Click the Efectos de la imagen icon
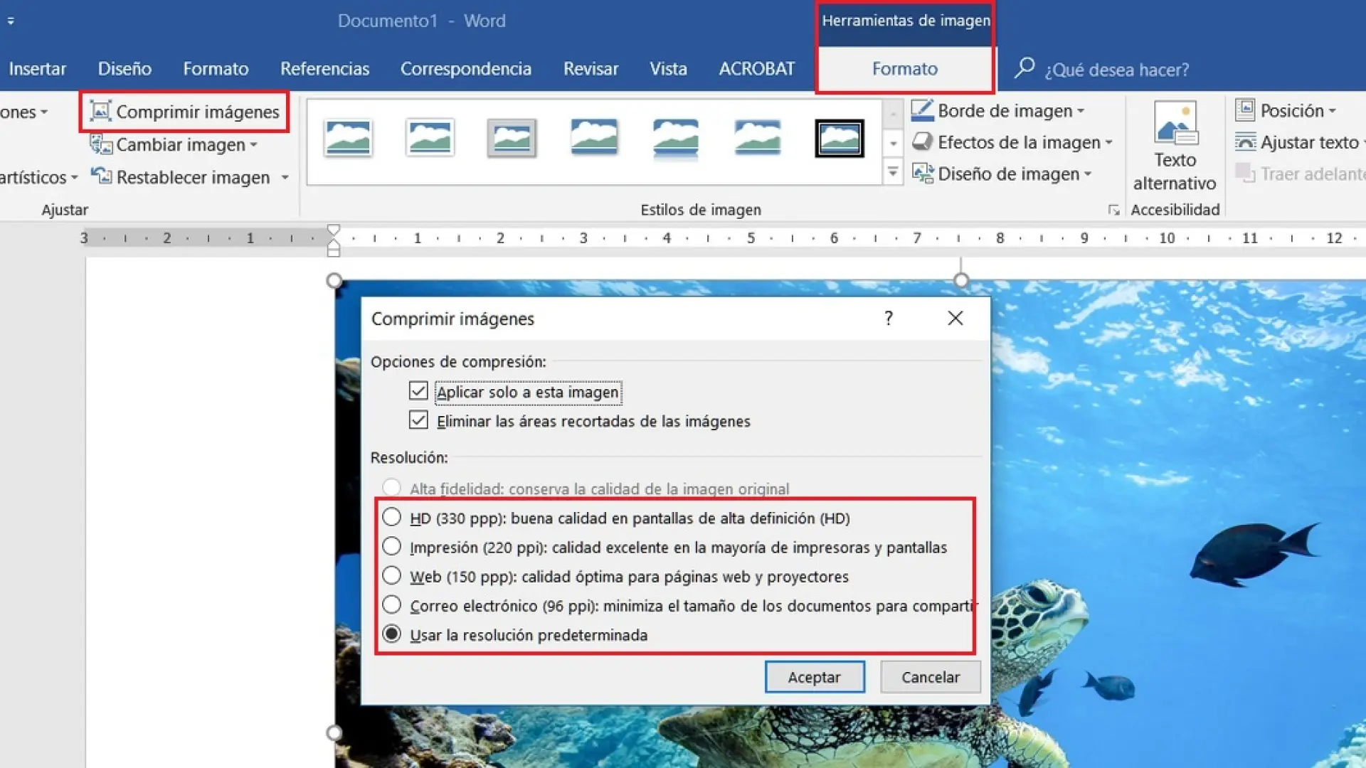The image size is (1366, 768). [x=922, y=142]
